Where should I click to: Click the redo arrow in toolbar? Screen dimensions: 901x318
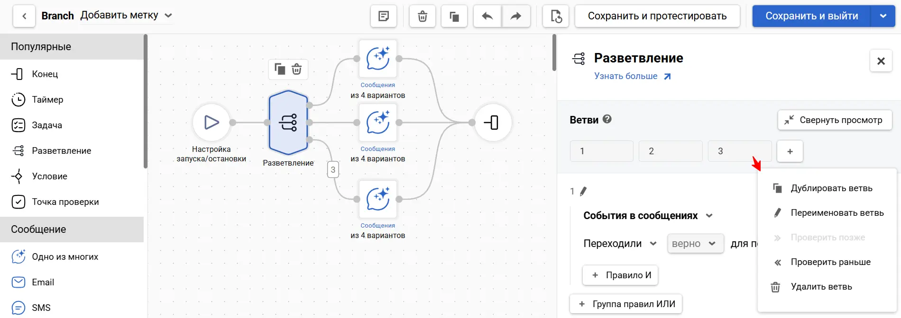tap(515, 17)
